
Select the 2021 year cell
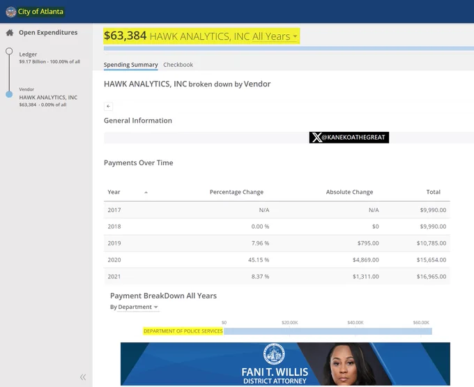[x=114, y=276]
